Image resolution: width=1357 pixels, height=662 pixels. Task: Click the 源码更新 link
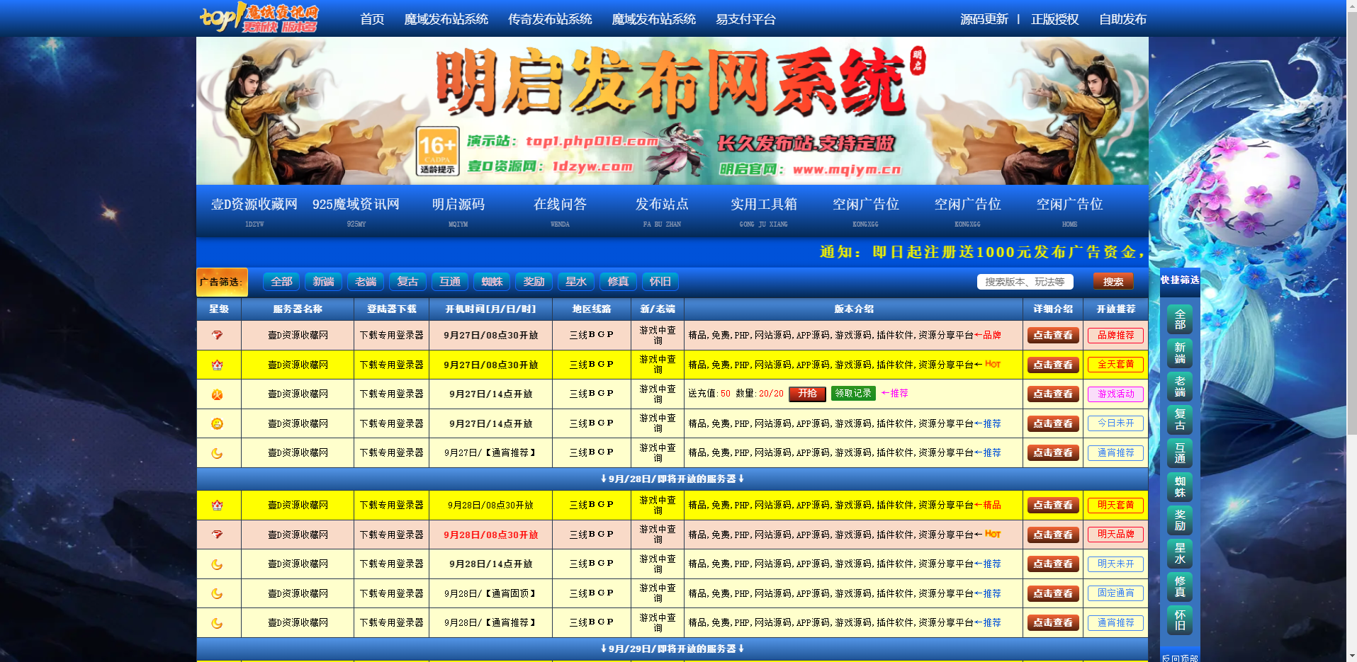click(984, 19)
